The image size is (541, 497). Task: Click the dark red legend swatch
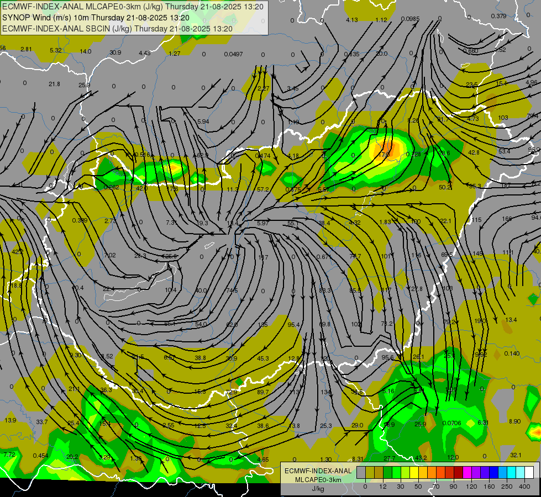tap(459, 473)
